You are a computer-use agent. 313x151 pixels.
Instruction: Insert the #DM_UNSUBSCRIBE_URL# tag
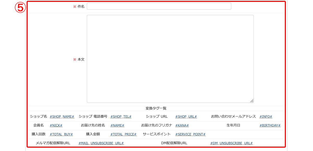click(x=231, y=143)
